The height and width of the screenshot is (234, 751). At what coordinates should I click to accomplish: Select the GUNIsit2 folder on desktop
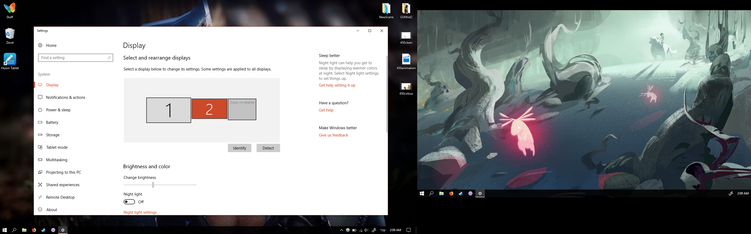[406, 11]
